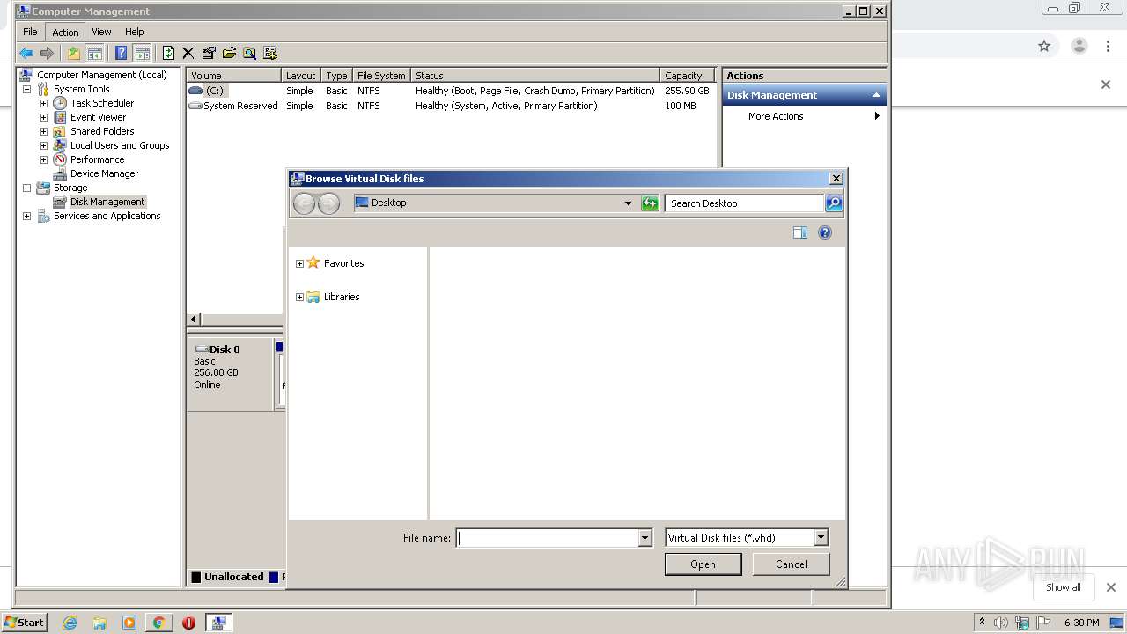
Task: Toggle Show/Hide Console Tree toolbar icon
Action: pos(94,53)
